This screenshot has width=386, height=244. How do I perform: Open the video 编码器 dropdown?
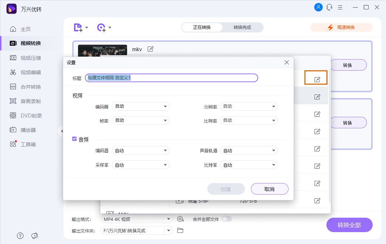pyautogui.click(x=141, y=106)
